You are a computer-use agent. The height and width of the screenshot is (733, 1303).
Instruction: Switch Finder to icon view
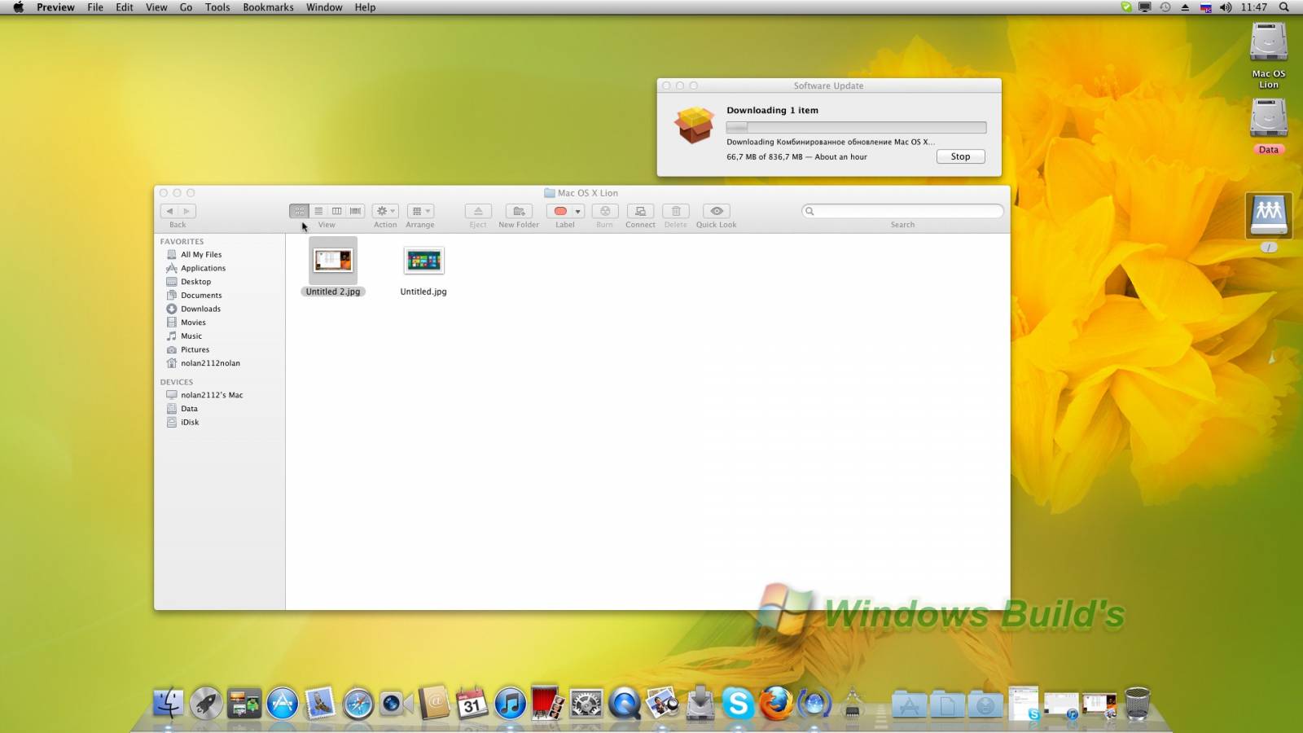[x=300, y=211]
